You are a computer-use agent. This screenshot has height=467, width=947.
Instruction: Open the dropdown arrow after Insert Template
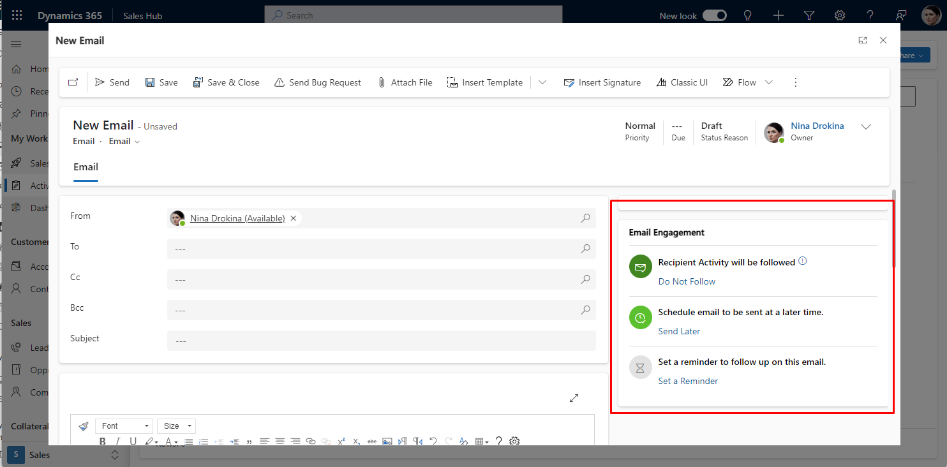point(542,82)
